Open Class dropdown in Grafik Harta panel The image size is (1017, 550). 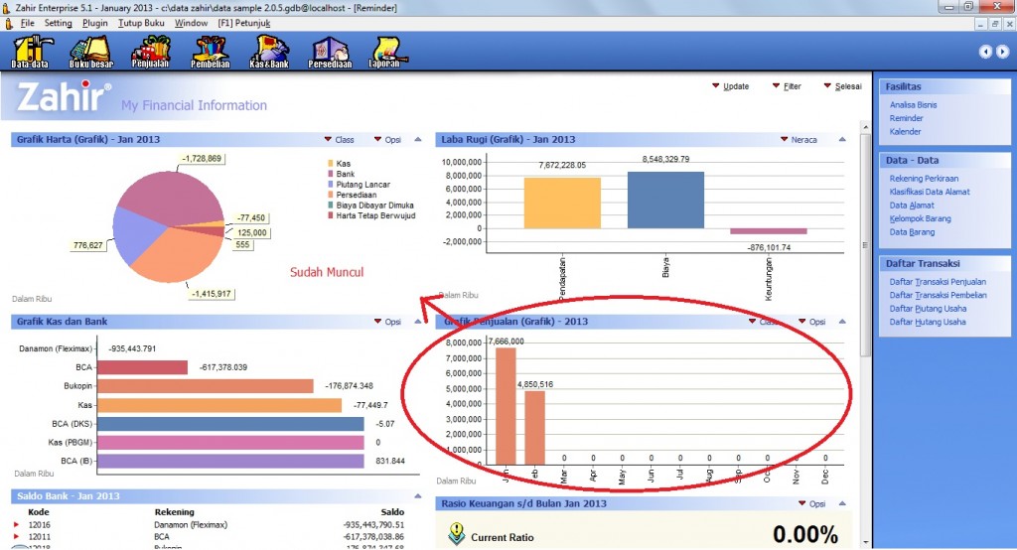(x=338, y=140)
